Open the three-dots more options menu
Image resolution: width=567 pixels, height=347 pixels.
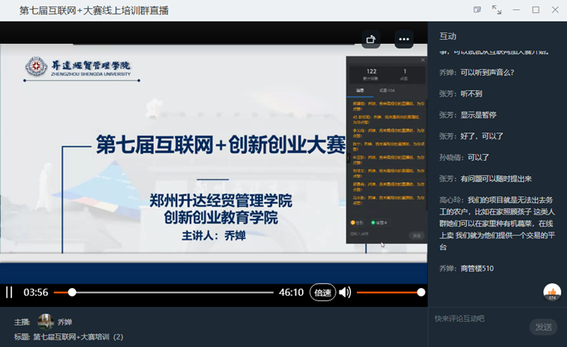(404, 39)
